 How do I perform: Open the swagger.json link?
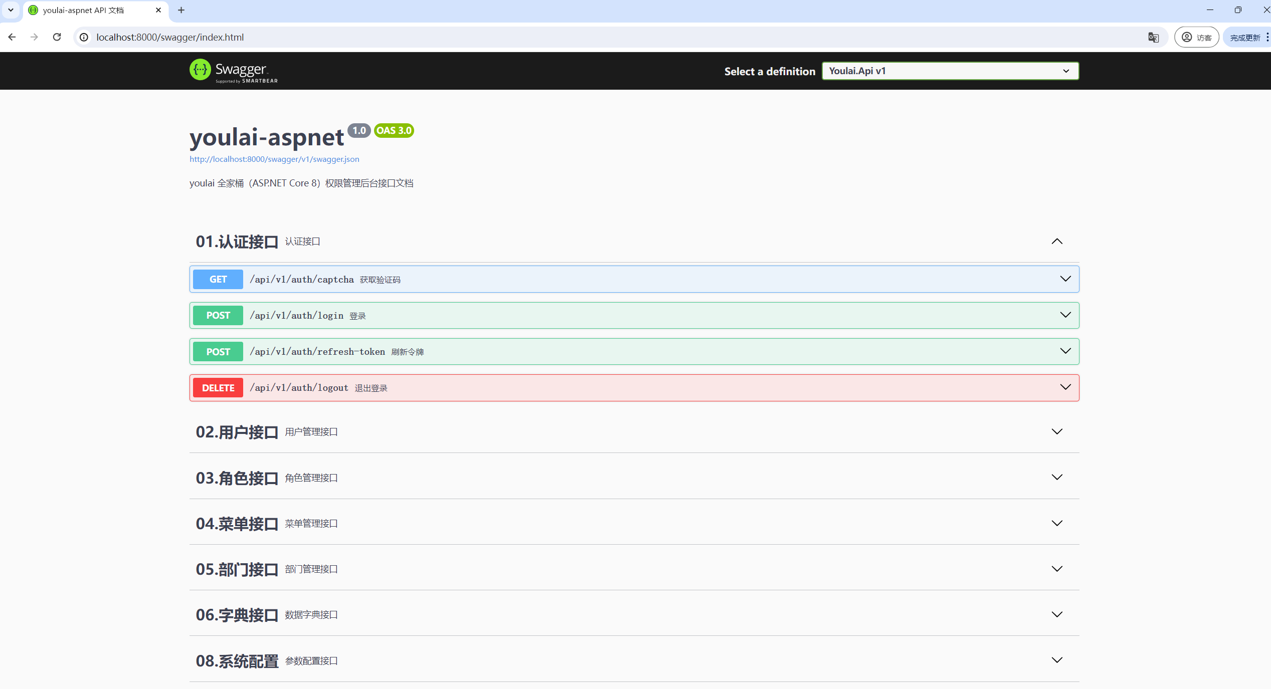click(274, 159)
